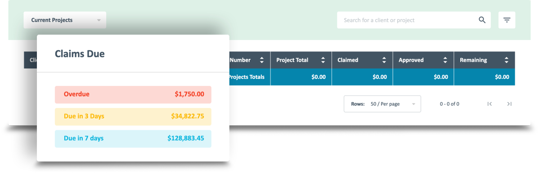This screenshot has width=539, height=173.
Task: Go to first page arrow
Action: point(490,104)
